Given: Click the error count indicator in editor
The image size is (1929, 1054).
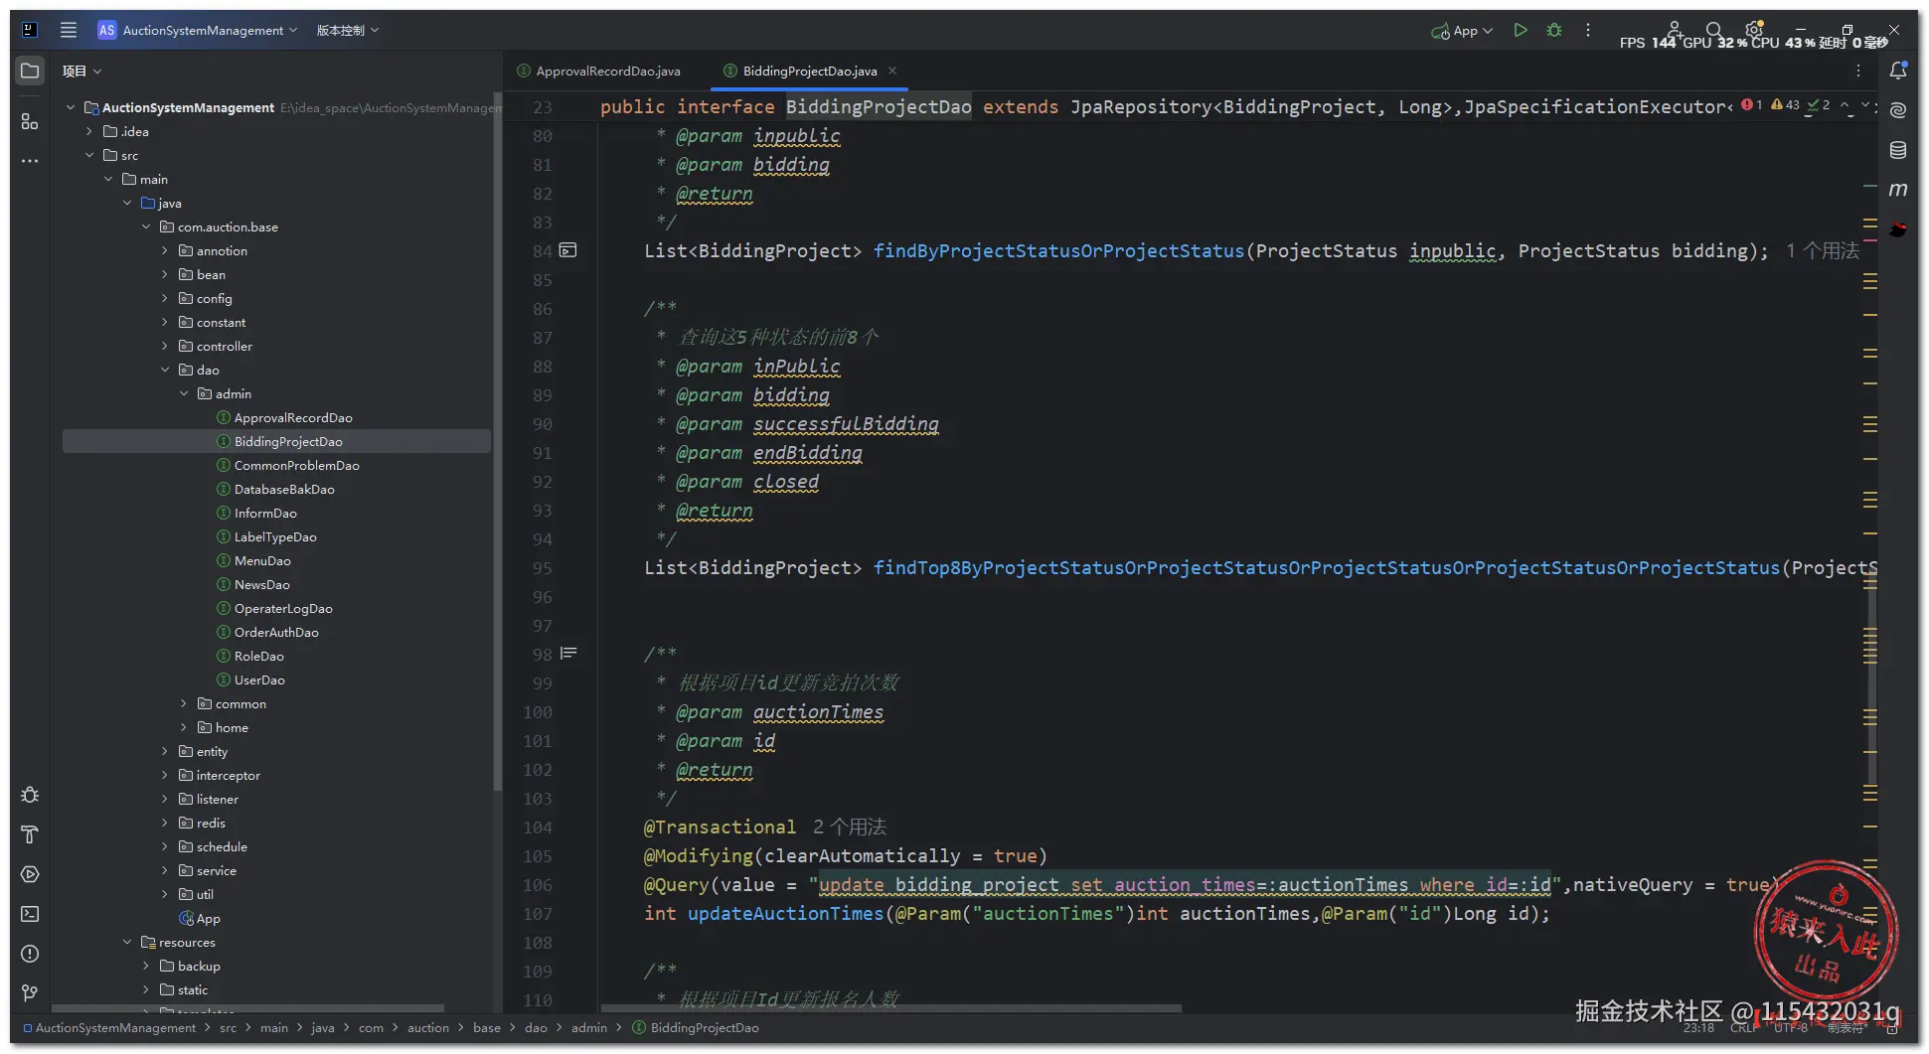Looking at the screenshot, I should [1752, 105].
